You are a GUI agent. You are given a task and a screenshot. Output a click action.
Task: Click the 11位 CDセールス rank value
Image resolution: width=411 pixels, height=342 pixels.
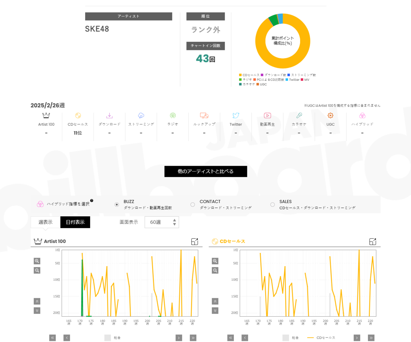[x=78, y=133]
